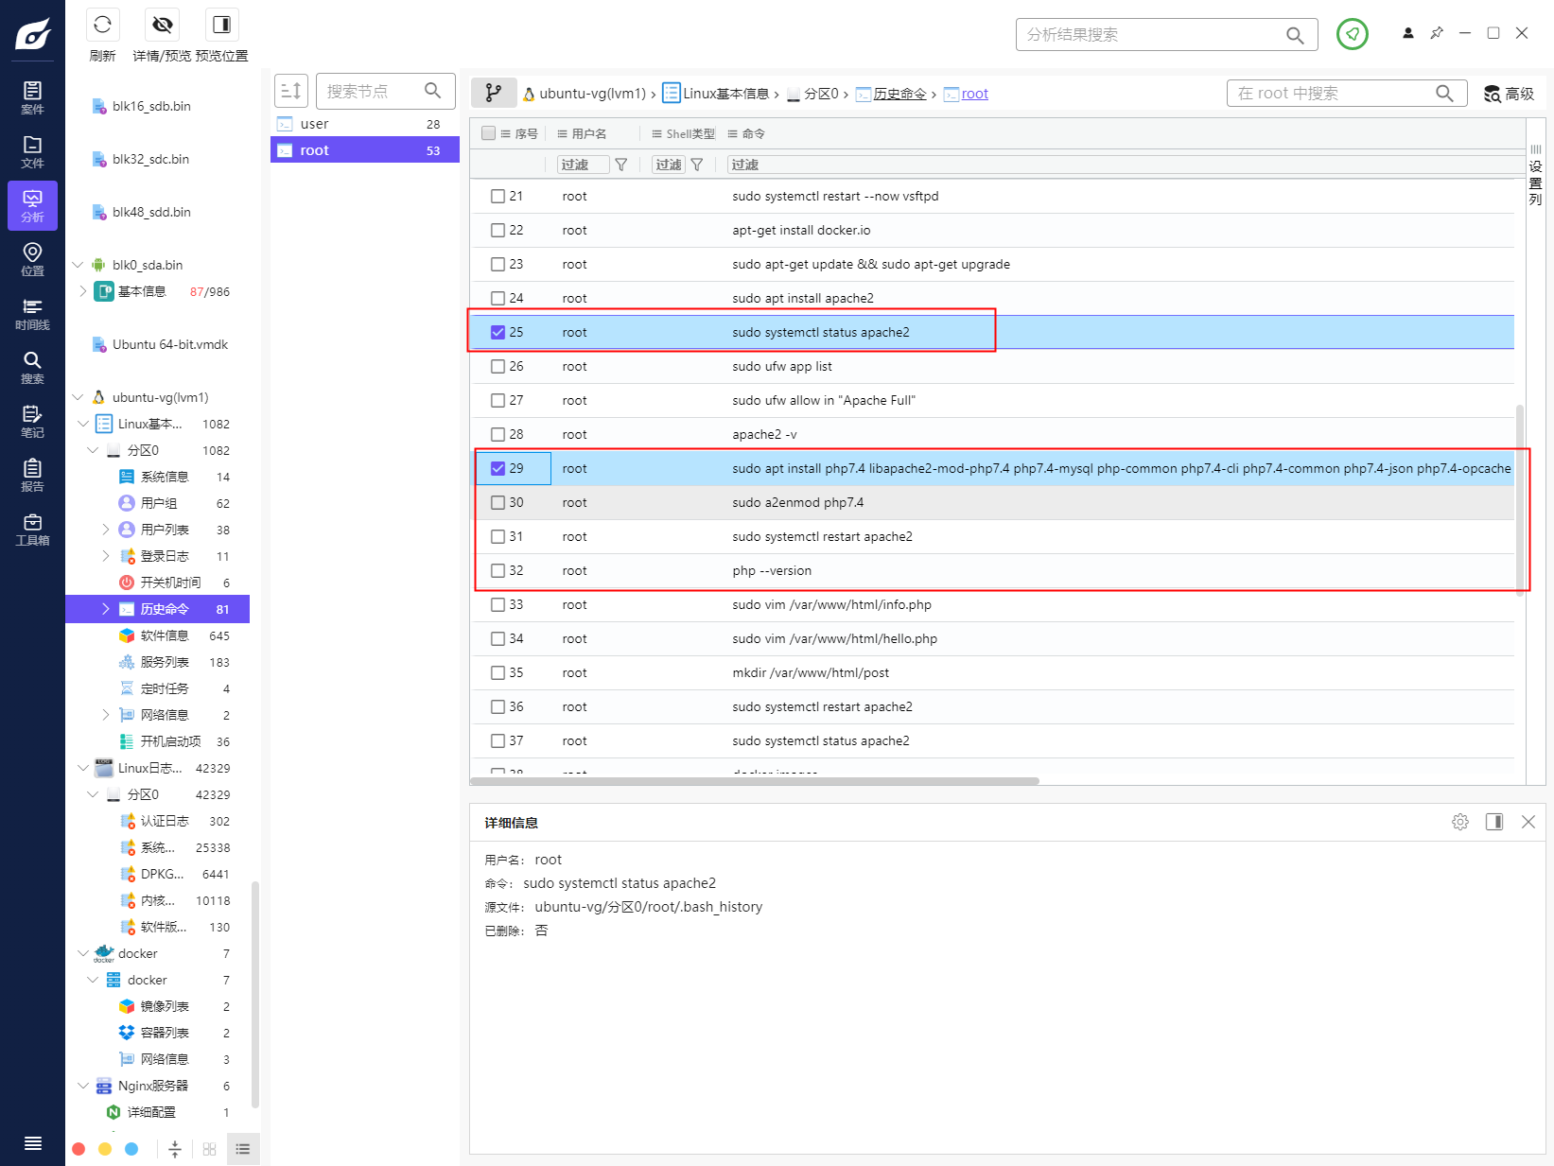Open the 案件 sidebar section
Screen dimensions: 1554x1166
pyautogui.click(x=32, y=97)
